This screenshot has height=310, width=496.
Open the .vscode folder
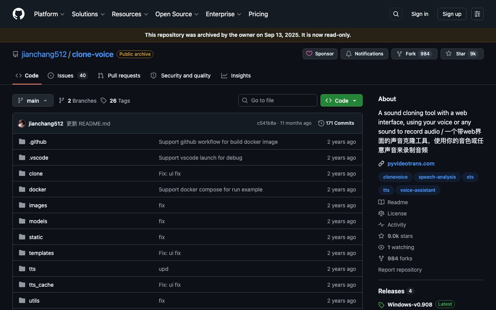tap(39, 158)
